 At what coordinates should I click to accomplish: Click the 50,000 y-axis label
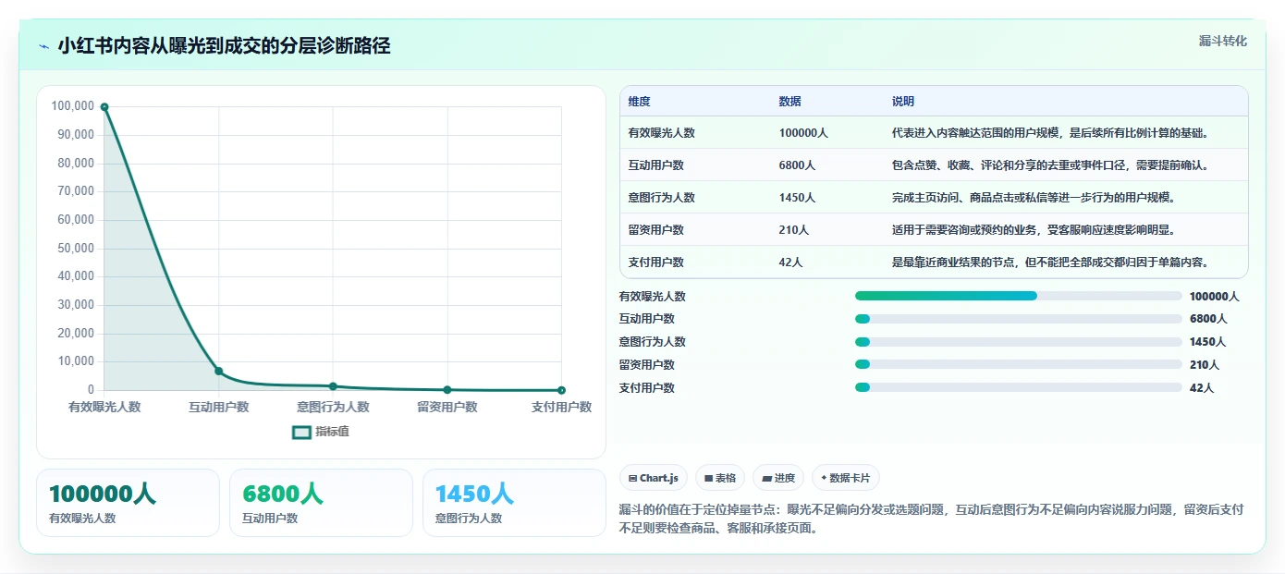click(x=76, y=248)
